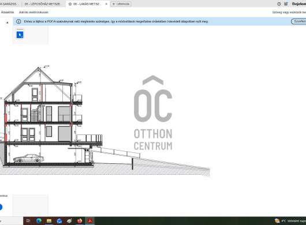The image size is (306, 225).
Task: Click the Szerkesztés button in the blue banner
Action: click(x=298, y=21)
